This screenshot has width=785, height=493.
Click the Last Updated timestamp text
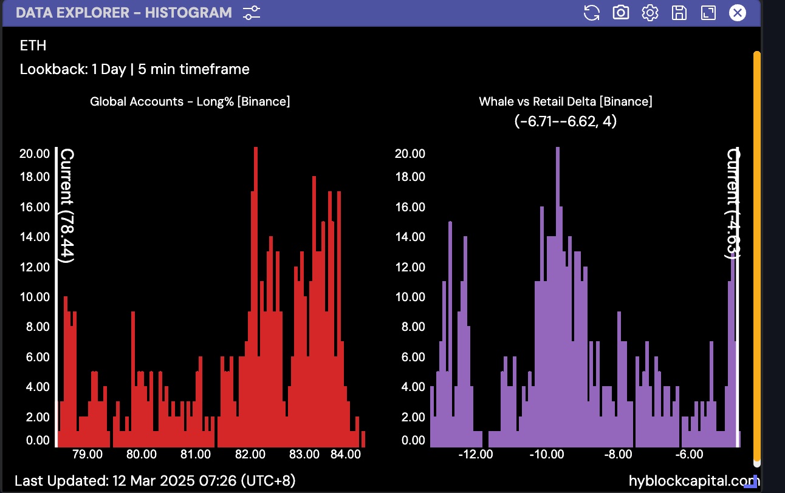pos(155,481)
